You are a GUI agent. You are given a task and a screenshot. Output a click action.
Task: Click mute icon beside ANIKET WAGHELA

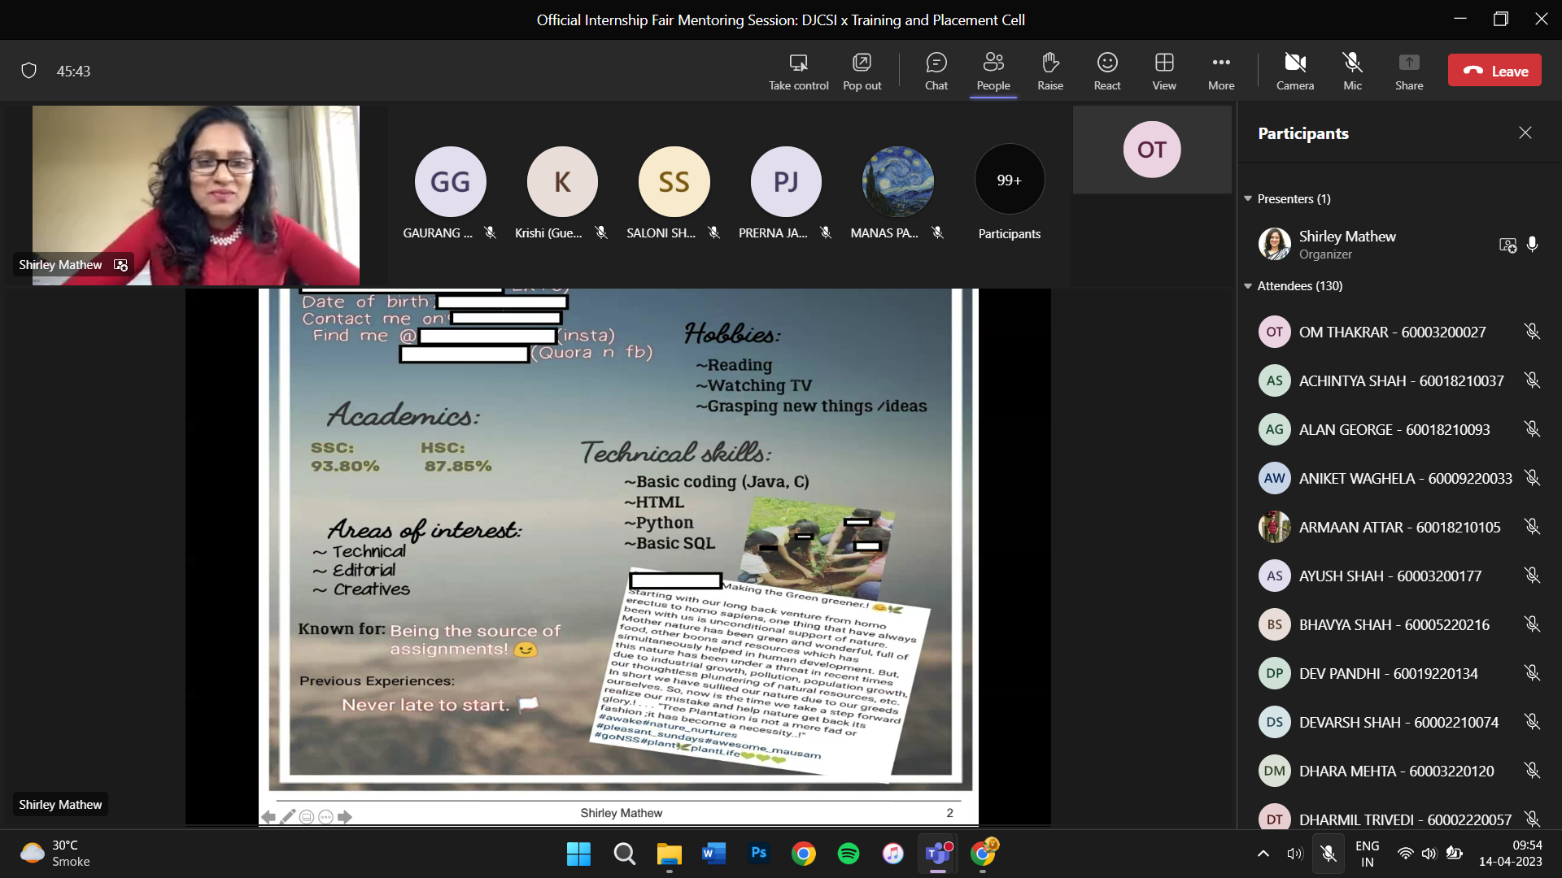pyautogui.click(x=1533, y=478)
